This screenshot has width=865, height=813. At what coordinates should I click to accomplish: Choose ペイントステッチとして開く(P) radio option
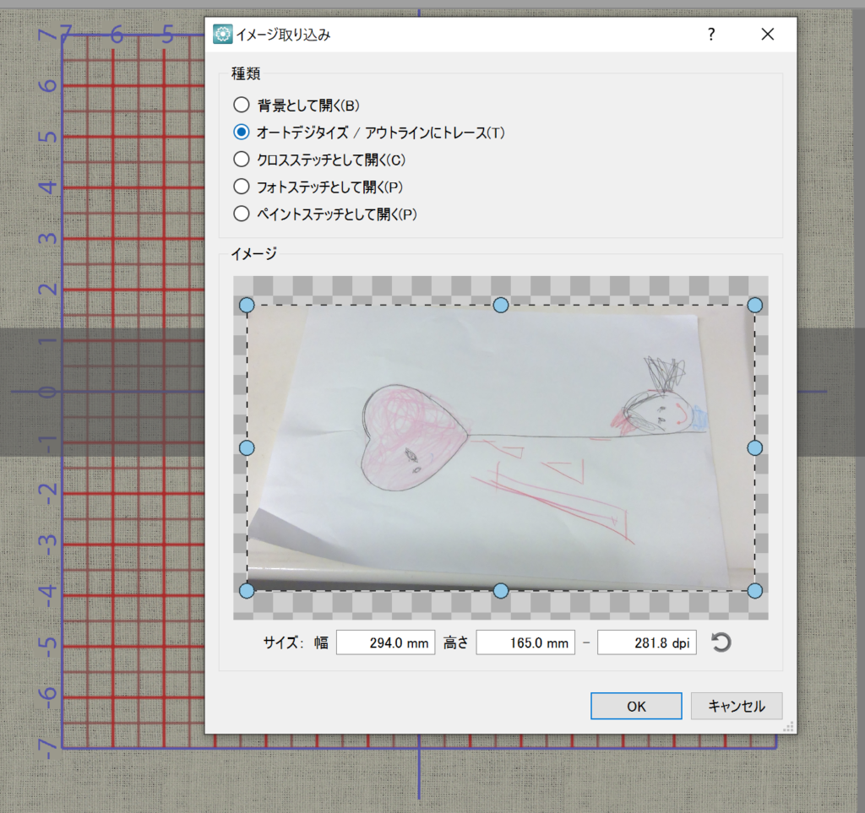(242, 214)
